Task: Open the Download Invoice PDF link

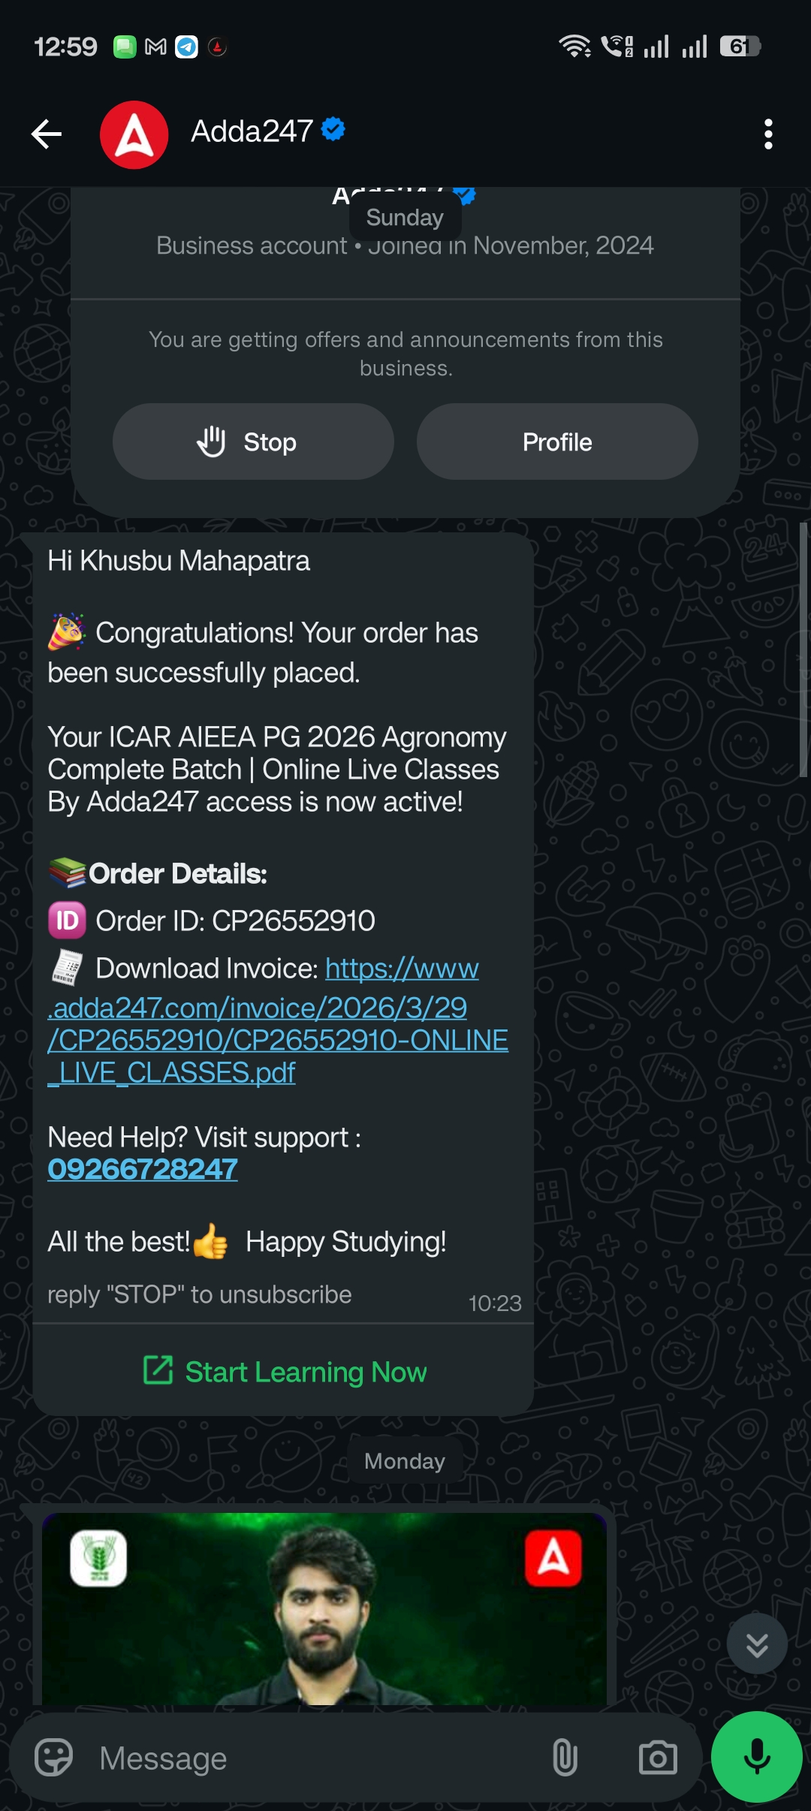Action: pos(278,1020)
